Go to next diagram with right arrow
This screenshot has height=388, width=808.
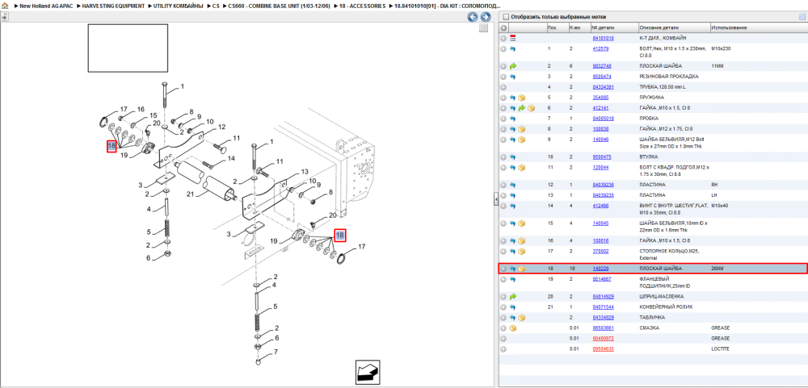[484, 17]
